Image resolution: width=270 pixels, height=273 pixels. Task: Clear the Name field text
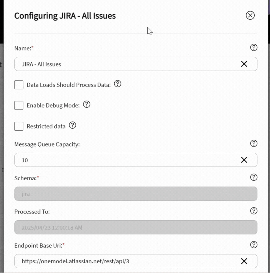click(x=244, y=64)
